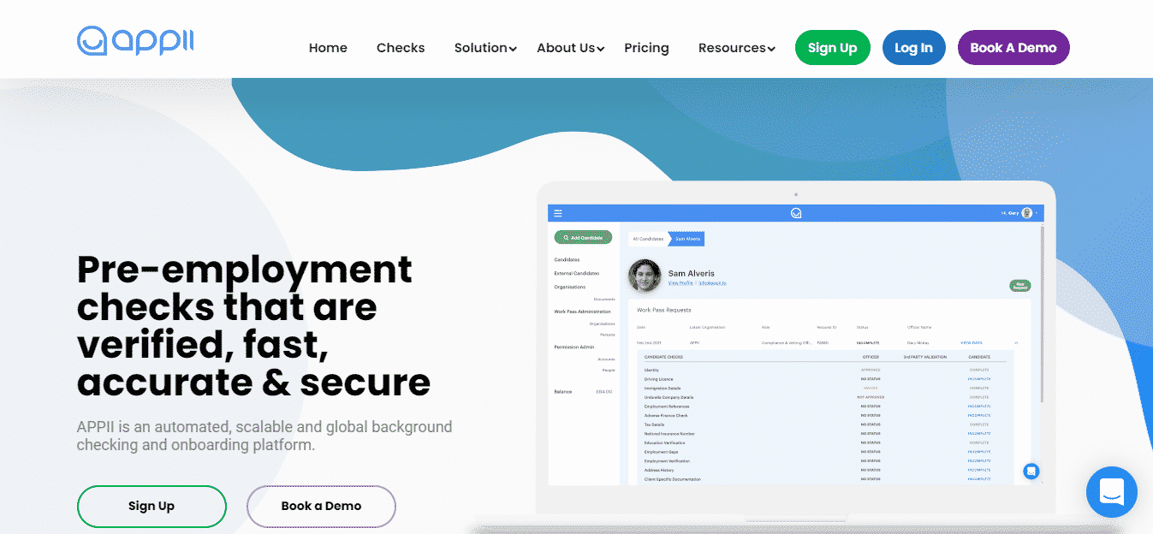Expand the Resources dropdown menu

[x=737, y=48]
